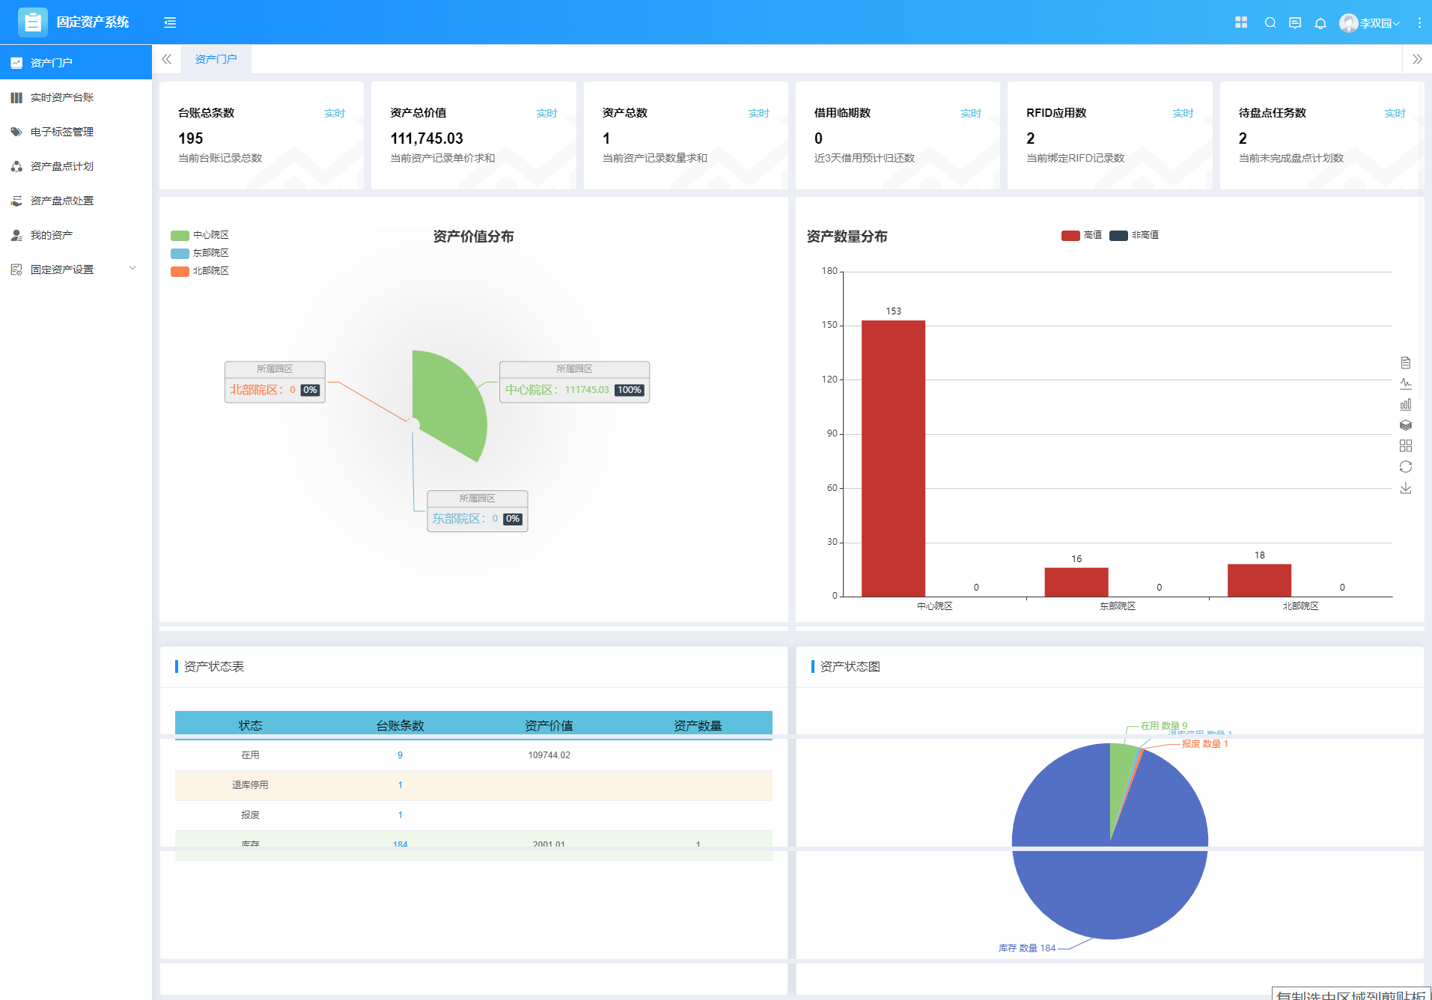1432x1000 pixels.
Task: Collapse the sidebar with the menu fold icon
Action: [x=170, y=22]
